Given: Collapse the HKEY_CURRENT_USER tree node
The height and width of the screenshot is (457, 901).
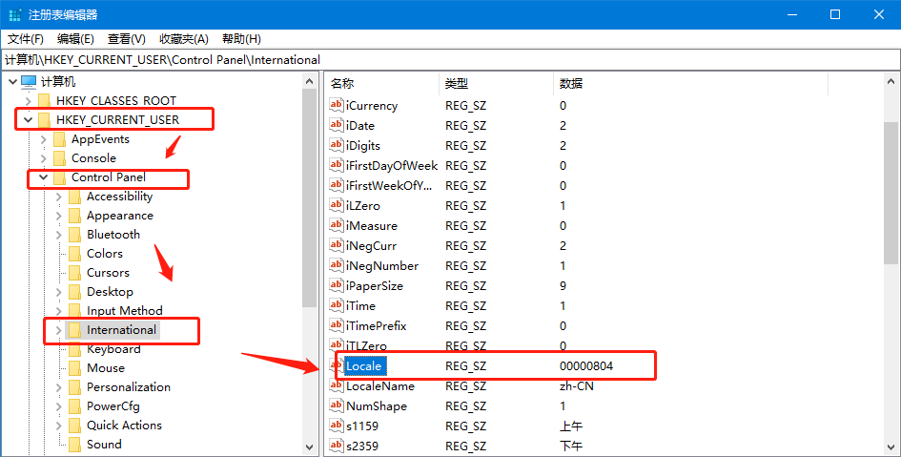Looking at the screenshot, I should tap(28, 120).
